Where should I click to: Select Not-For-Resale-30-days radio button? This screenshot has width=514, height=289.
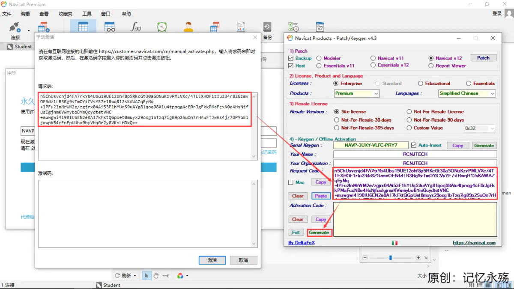[336, 120]
